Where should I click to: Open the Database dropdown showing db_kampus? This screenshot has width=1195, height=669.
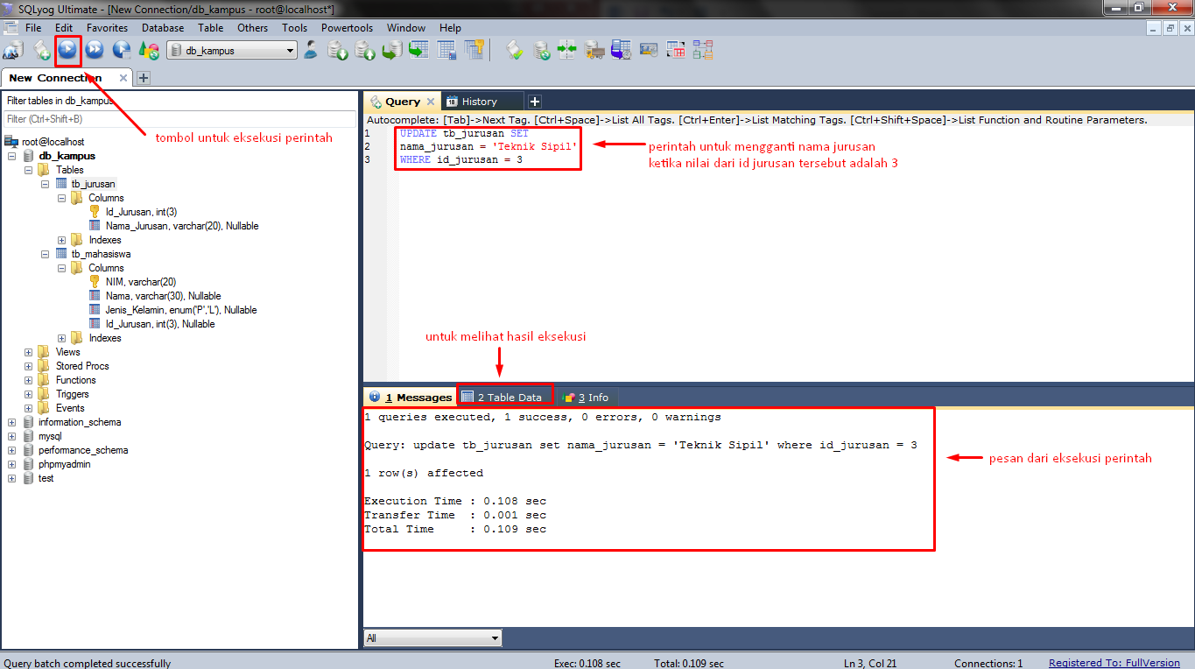click(x=232, y=50)
